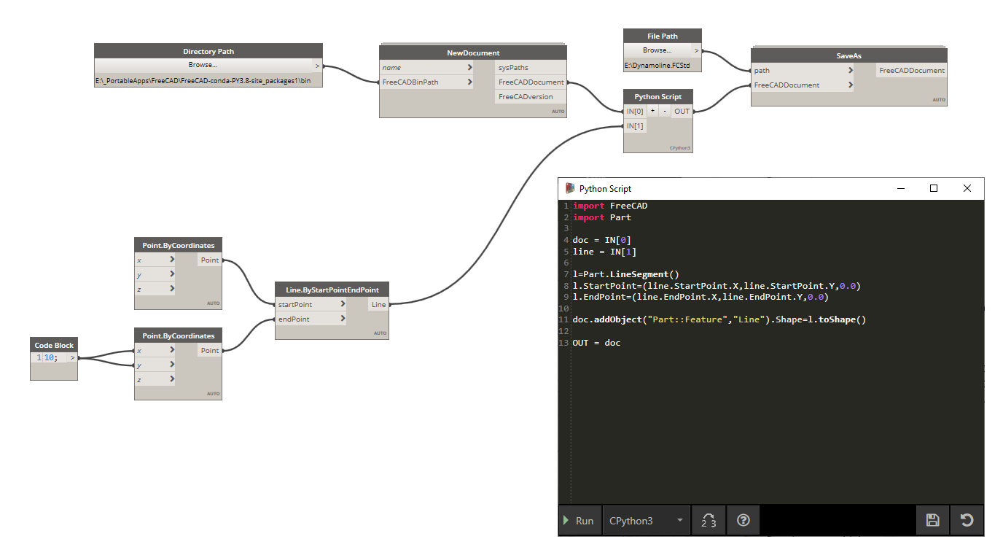Click Browse in the Directory Path node
1003x547 pixels.
[x=204, y=65]
